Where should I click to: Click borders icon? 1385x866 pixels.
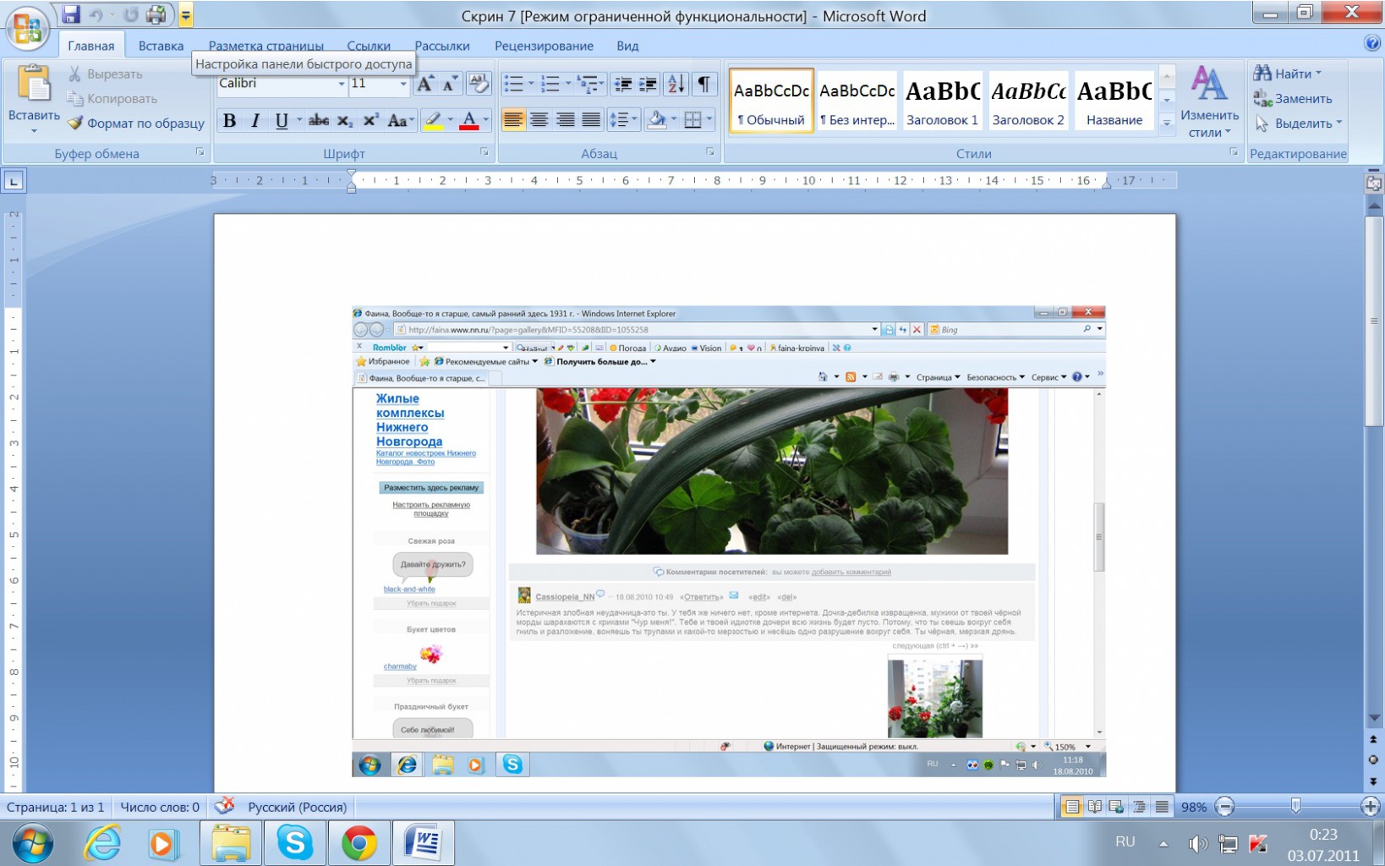click(x=692, y=121)
